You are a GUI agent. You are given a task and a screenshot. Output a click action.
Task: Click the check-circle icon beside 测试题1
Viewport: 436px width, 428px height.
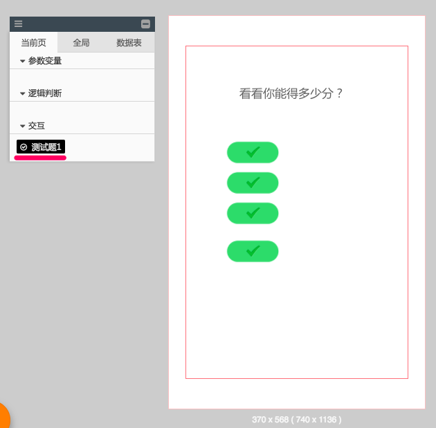pos(24,147)
